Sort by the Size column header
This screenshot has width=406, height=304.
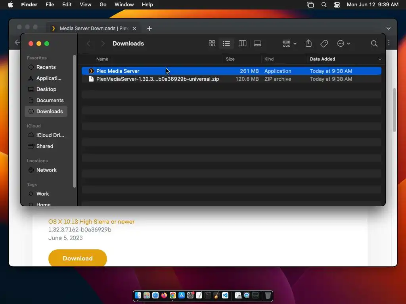(230, 59)
